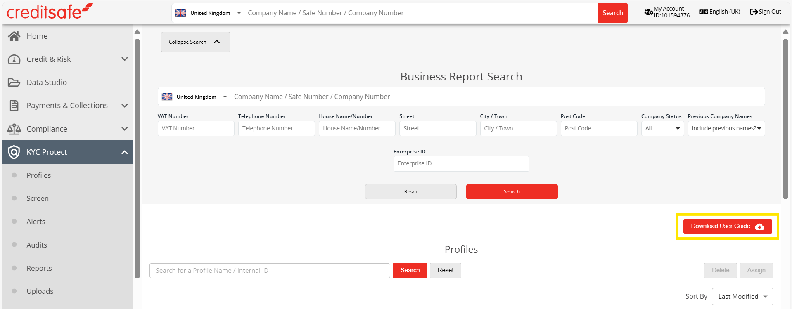Click the Home house icon
This screenshot has height=309, width=792.
(x=14, y=36)
